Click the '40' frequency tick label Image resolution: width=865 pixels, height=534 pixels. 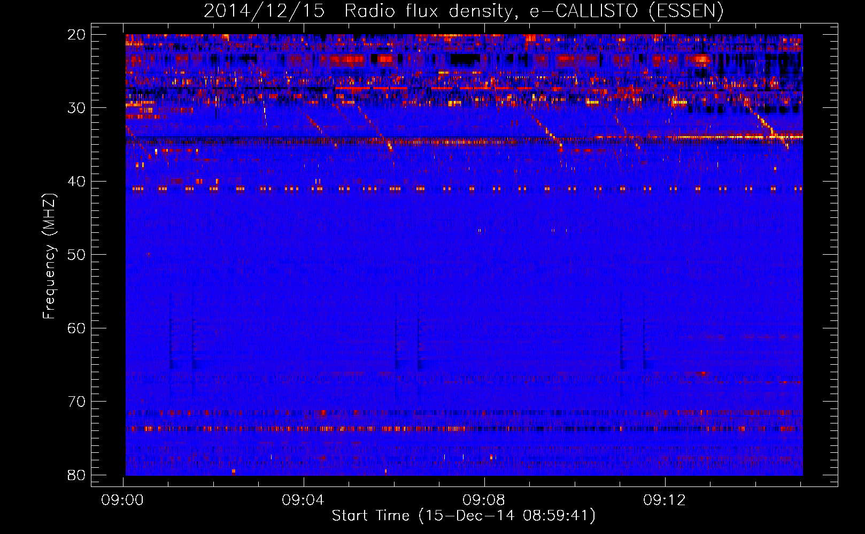76,182
